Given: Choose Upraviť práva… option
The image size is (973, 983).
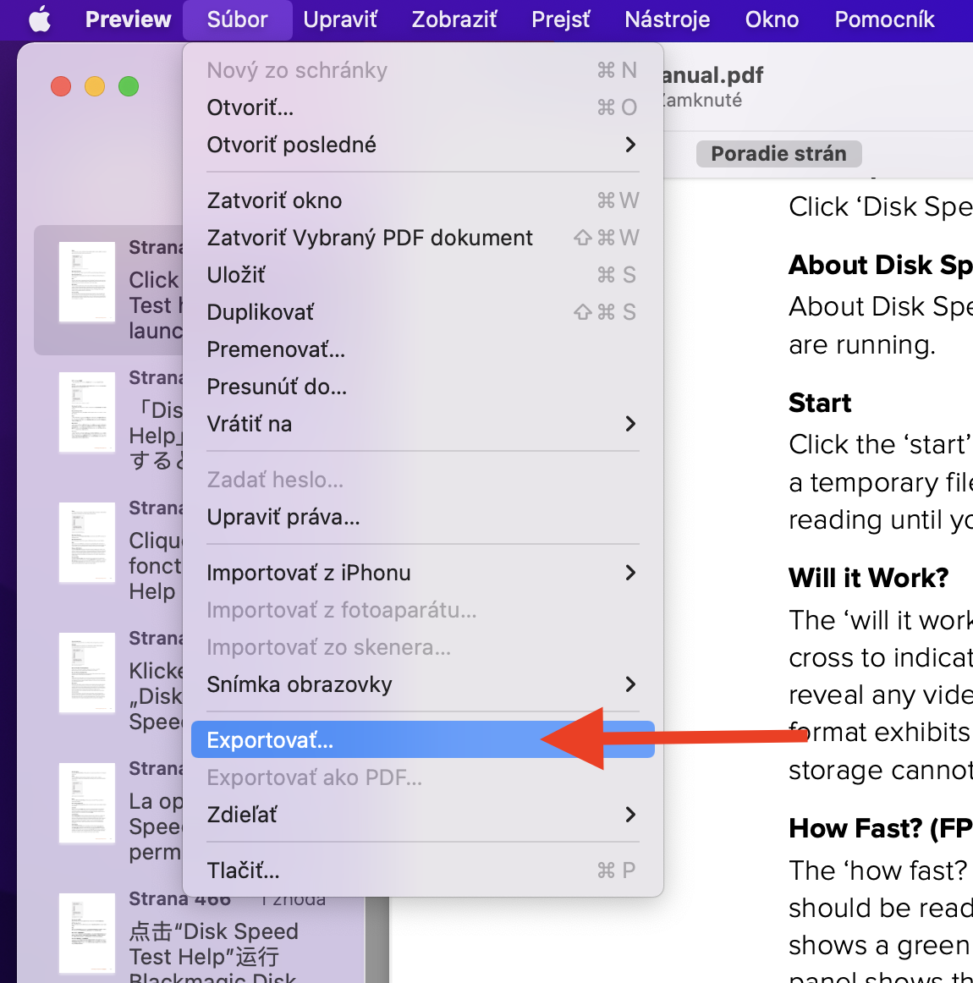Looking at the screenshot, I should tap(283, 517).
